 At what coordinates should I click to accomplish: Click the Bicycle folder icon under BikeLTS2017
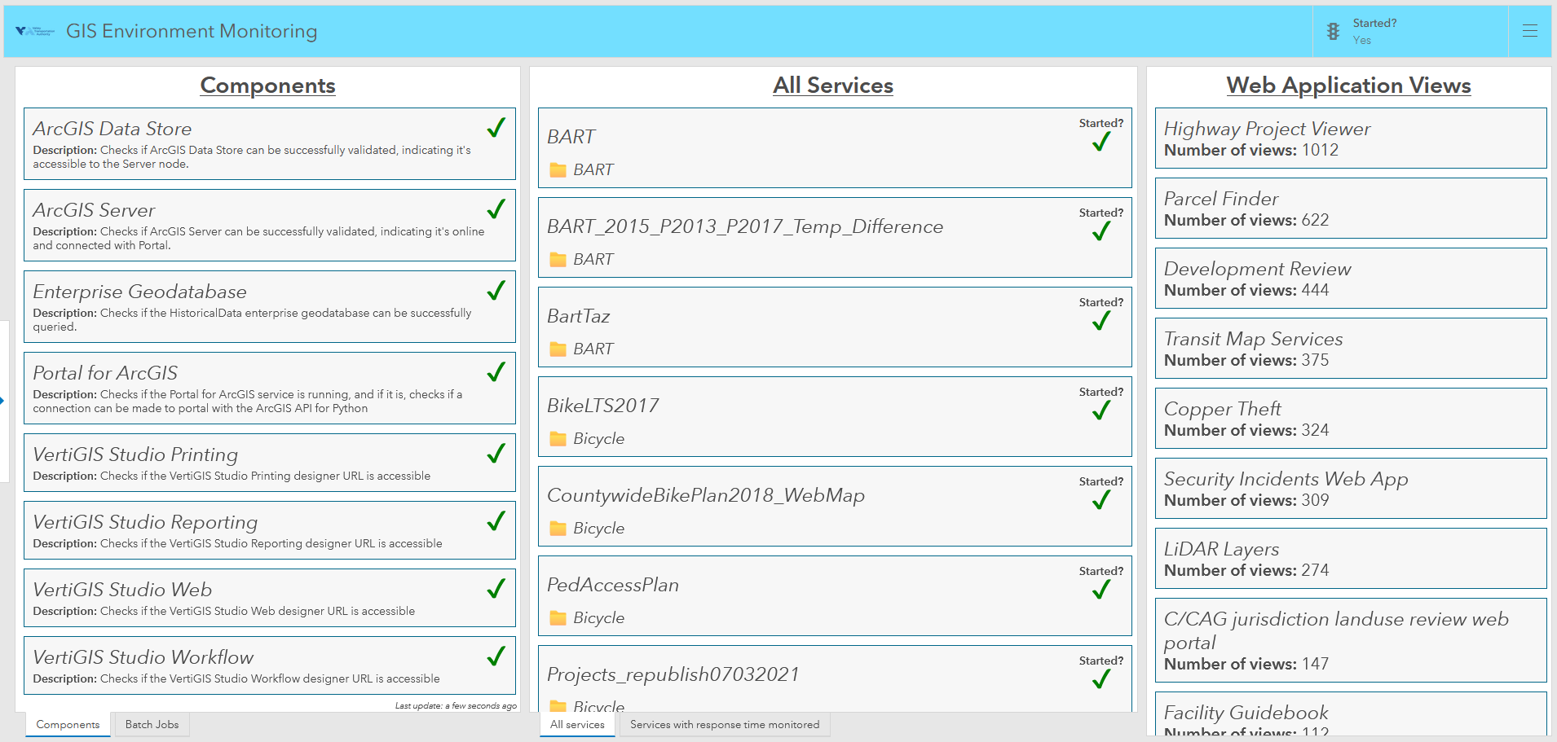pos(558,439)
